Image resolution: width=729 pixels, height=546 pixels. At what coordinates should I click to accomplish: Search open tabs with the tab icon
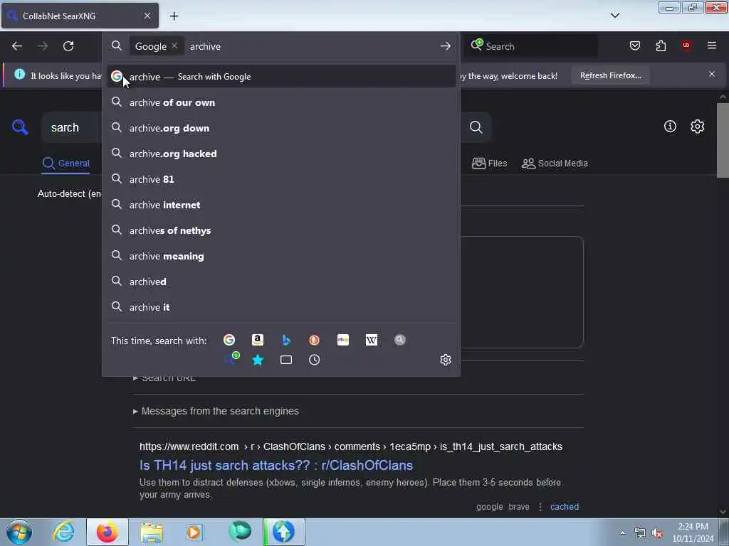[x=286, y=360]
